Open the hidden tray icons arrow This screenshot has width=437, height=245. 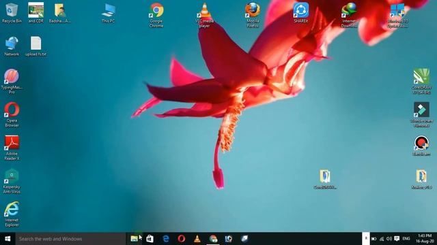coord(366,239)
